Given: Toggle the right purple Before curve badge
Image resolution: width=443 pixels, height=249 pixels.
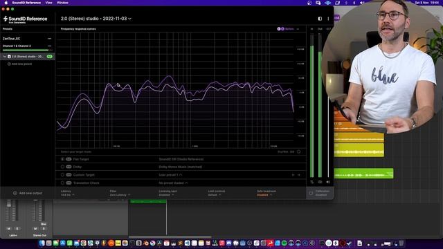Looking at the screenshot, I should tap(282, 29).
